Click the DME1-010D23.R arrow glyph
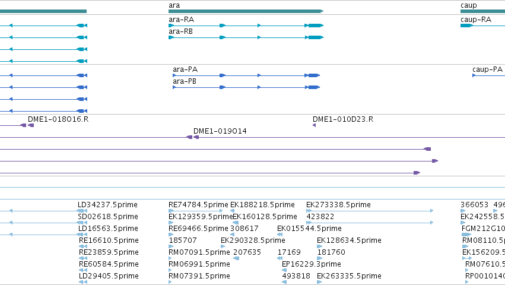The image size is (505, 285). [x=314, y=125]
